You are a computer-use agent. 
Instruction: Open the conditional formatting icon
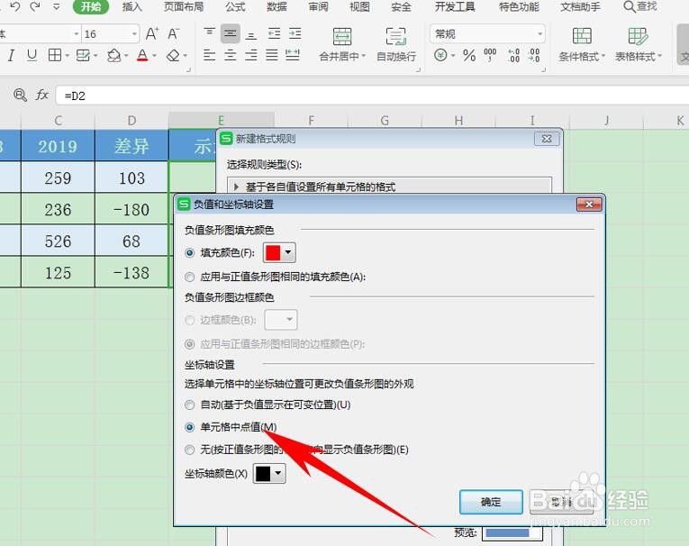click(582, 36)
